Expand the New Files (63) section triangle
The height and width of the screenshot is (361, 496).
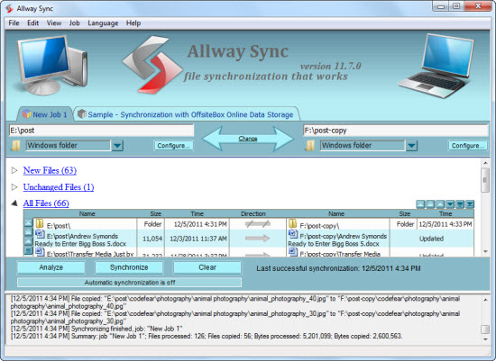click(x=14, y=170)
